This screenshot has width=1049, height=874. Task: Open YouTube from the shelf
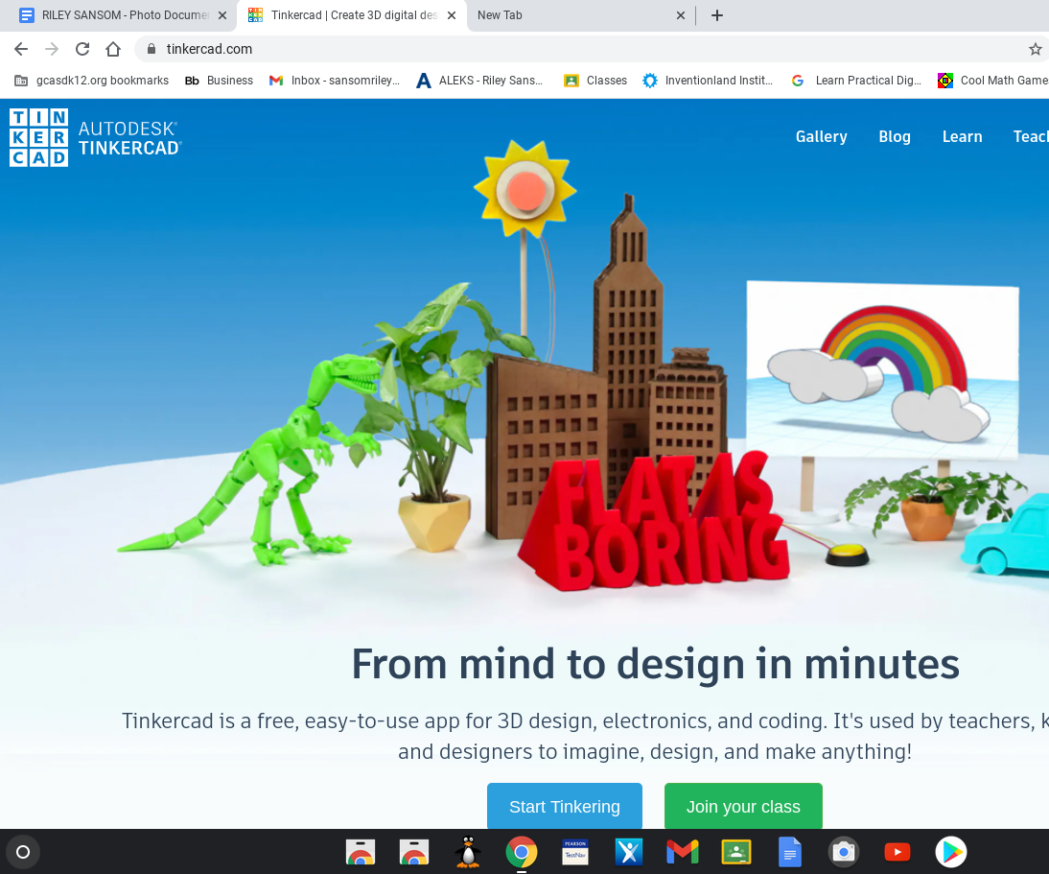(x=897, y=852)
